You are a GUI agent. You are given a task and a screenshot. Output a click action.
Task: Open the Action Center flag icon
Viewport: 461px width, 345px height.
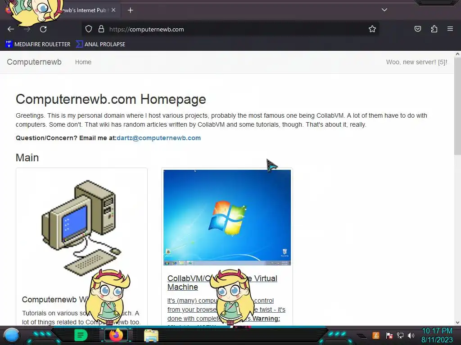point(389,335)
